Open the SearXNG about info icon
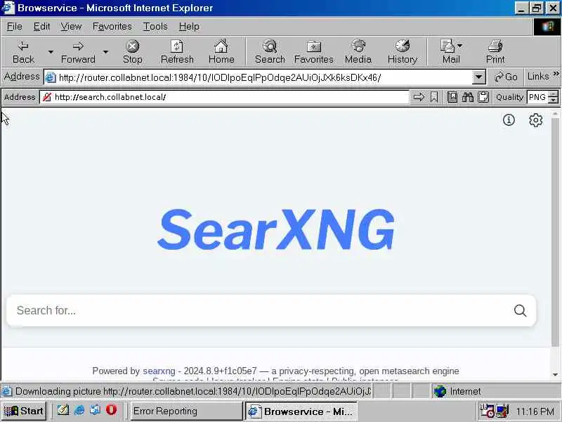 pos(509,120)
